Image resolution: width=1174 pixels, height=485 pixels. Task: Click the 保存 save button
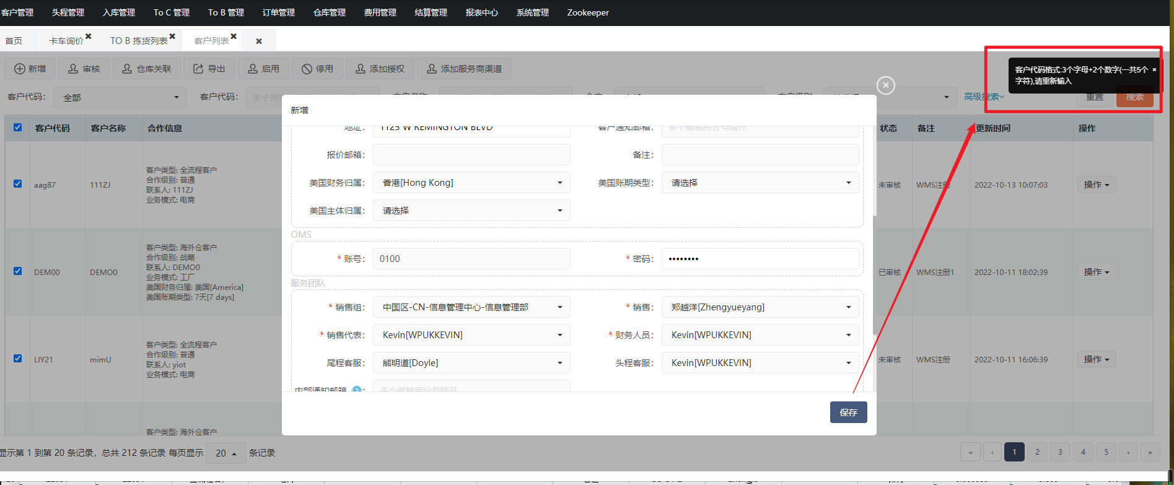pyautogui.click(x=848, y=413)
